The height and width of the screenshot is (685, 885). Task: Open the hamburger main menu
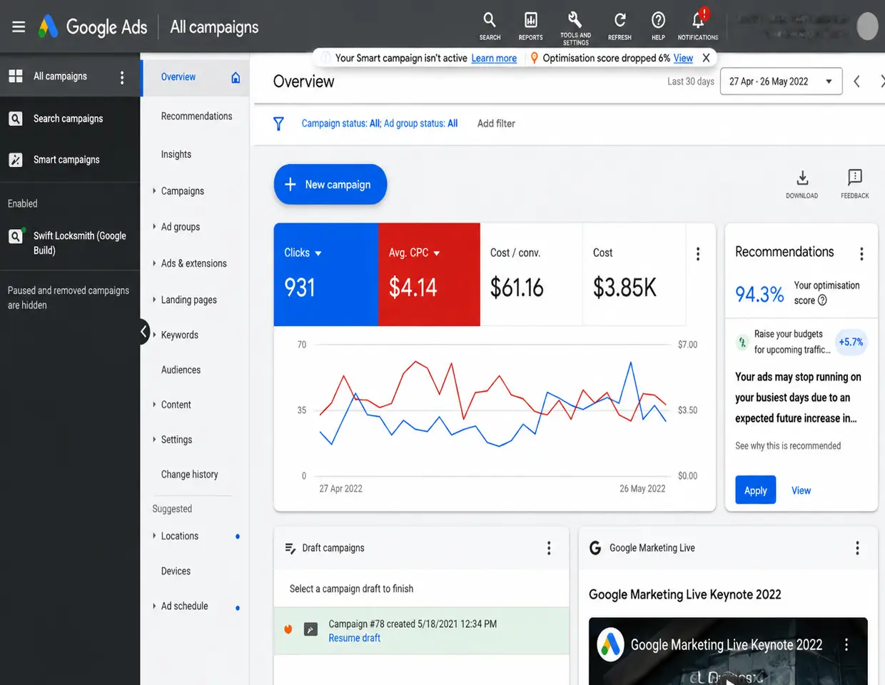[x=19, y=26]
